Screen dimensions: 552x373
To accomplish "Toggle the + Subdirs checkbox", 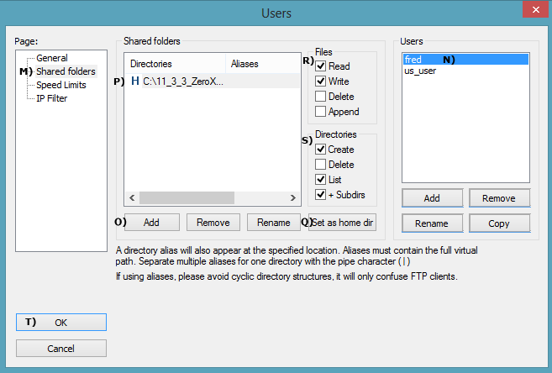I will point(320,195).
